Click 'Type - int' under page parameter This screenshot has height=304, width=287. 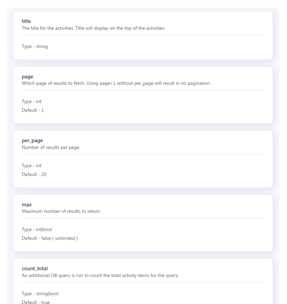click(32, 102)
